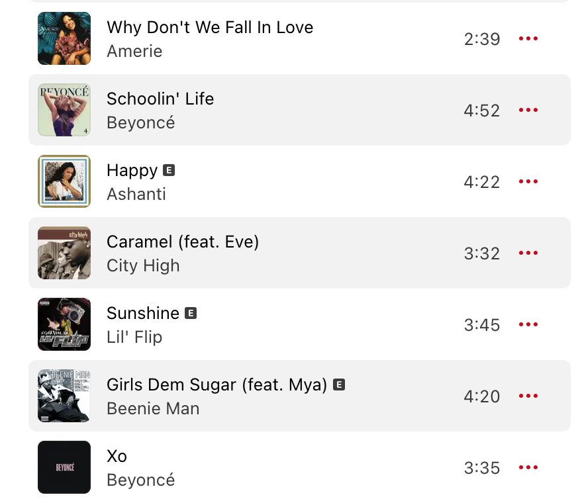This screenshot has height=499, width=580.
Task: Select the song title Why Don't We Fall In Love
Action: (x=210, y=27)
